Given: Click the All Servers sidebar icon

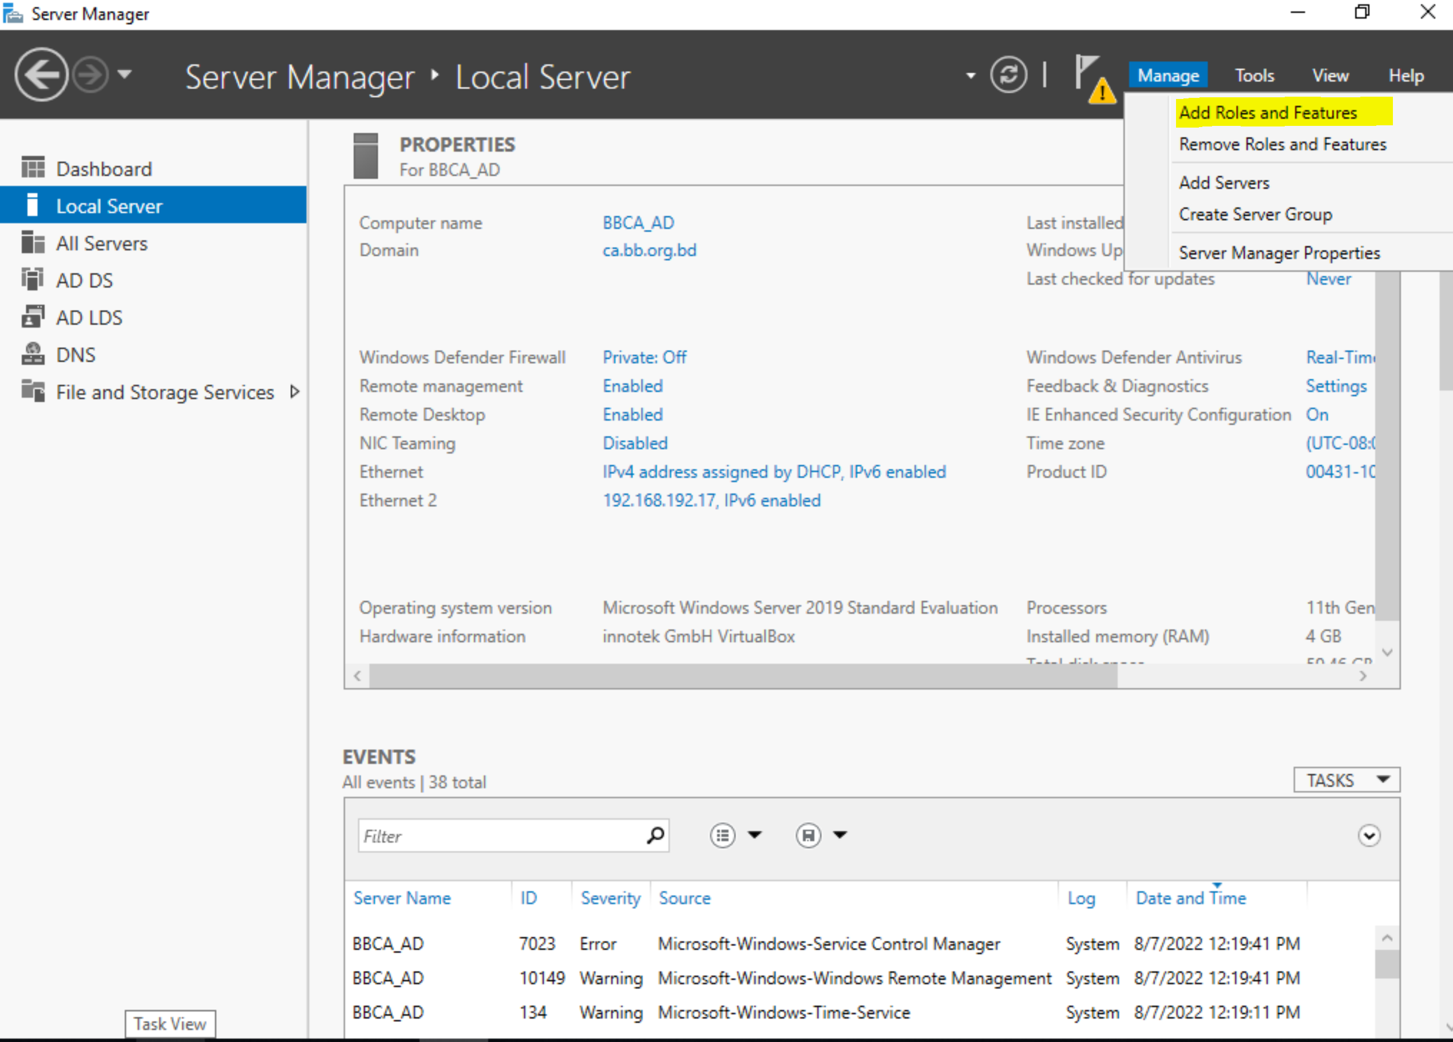Looking at the screenshot, I should tap(33, 242).
